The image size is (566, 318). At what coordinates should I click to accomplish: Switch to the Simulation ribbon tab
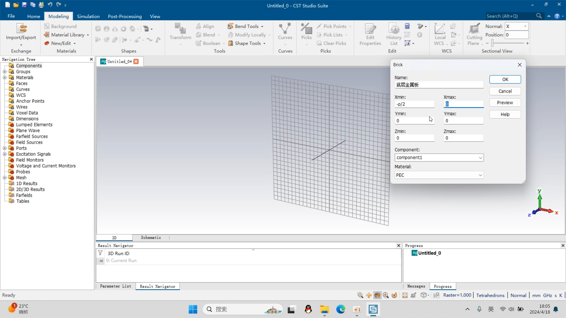pyautogui.click(x=88, y=16)
